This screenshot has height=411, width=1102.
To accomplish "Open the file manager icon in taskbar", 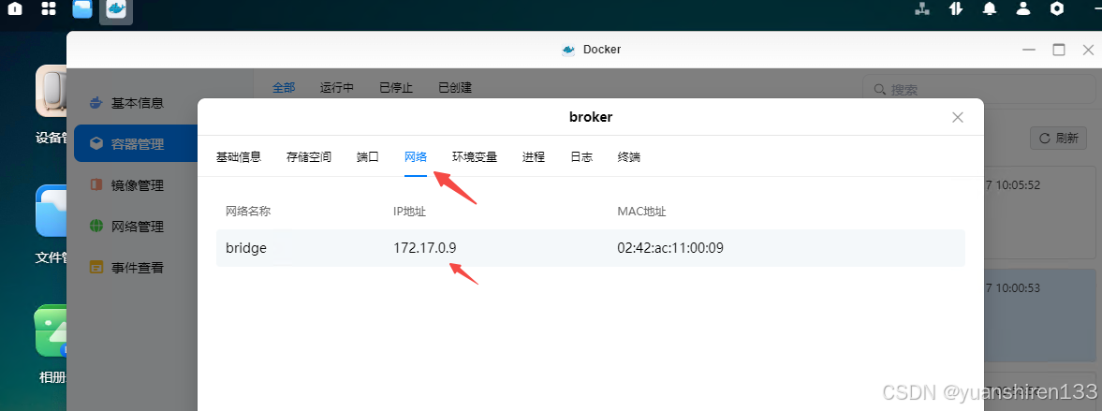I will (x=83, y=9).
